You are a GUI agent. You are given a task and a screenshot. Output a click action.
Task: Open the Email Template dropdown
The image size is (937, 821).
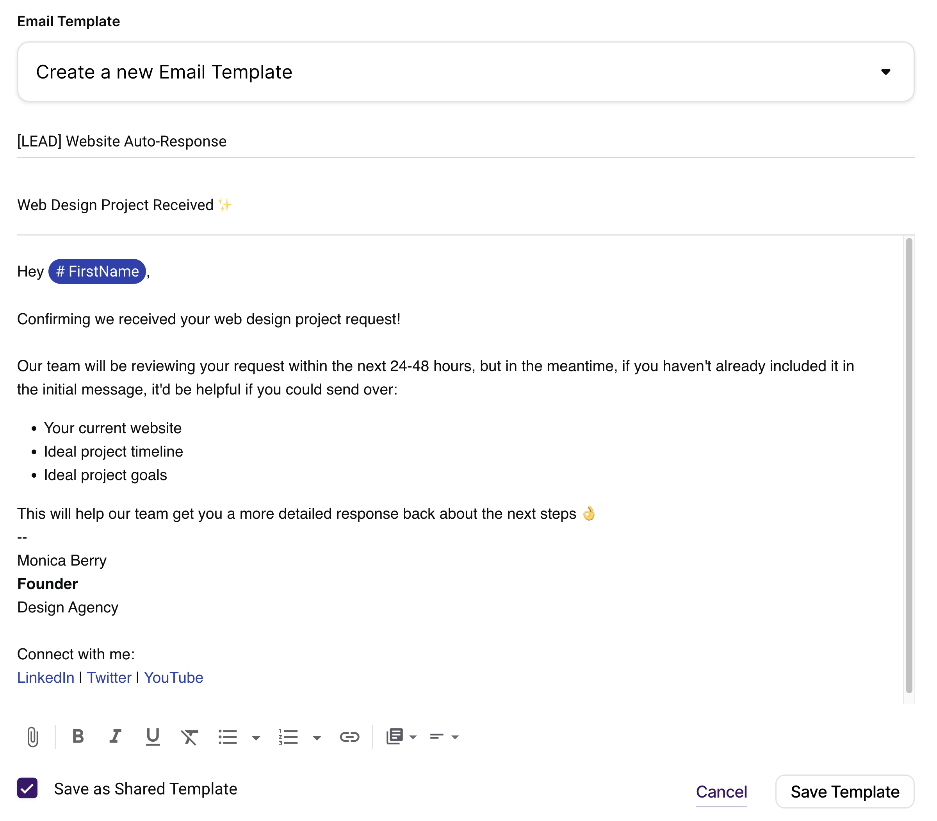pos(465,72)
